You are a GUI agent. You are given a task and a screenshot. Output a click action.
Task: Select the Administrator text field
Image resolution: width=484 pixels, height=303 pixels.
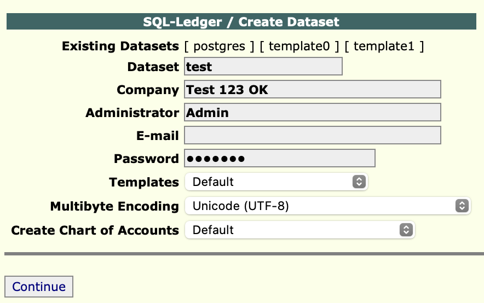click(312, 113)
